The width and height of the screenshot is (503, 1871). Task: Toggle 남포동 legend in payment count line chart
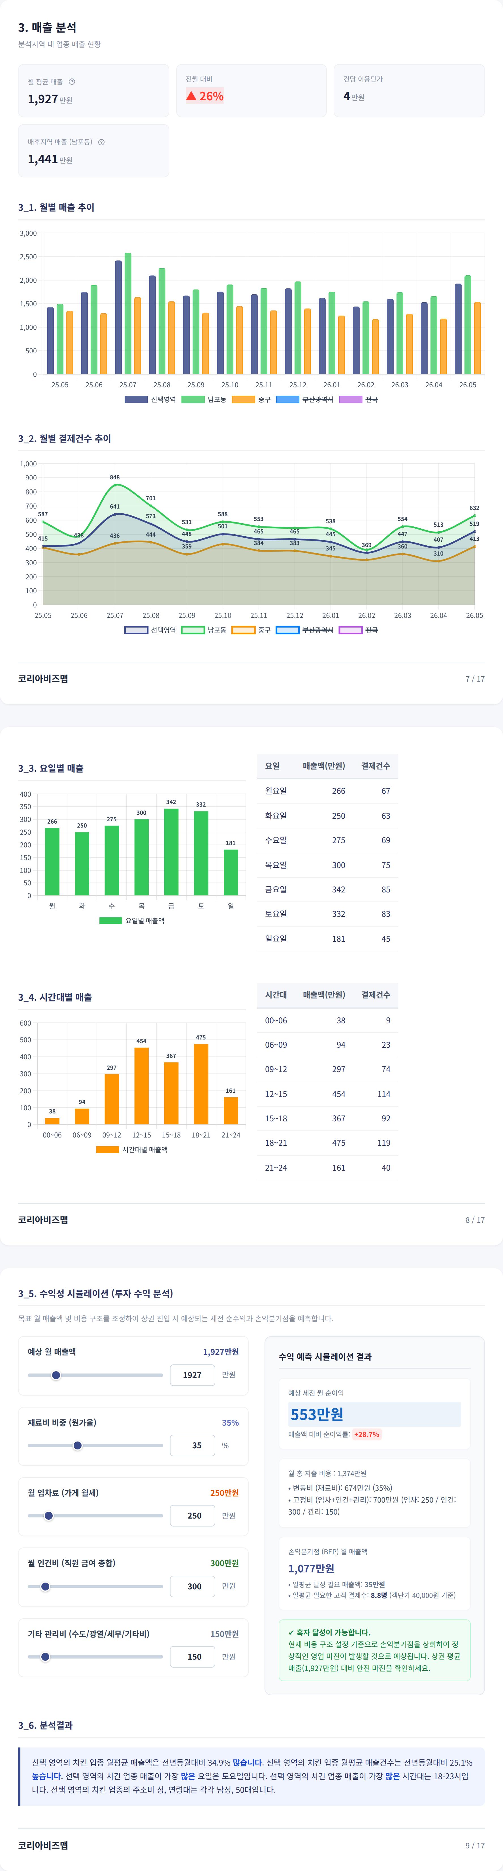[204, 630]
